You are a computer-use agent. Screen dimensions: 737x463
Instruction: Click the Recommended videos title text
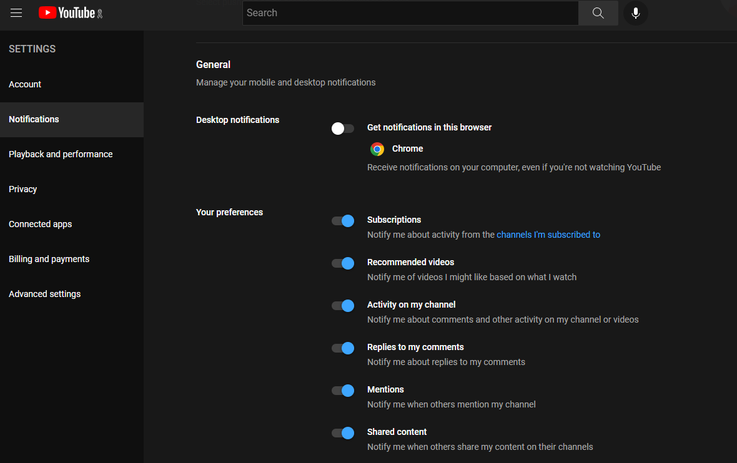(410, 262)
